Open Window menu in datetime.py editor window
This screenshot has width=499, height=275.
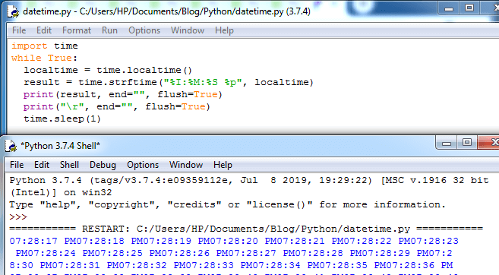pos(188,30)
